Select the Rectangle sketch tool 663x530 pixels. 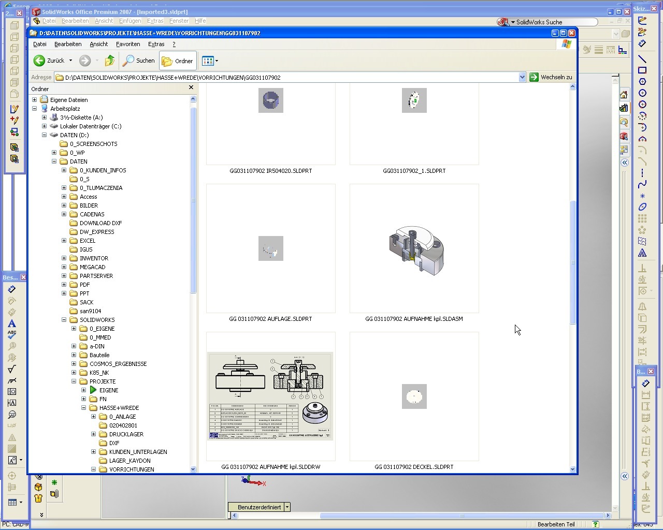[x=642, y=70]
